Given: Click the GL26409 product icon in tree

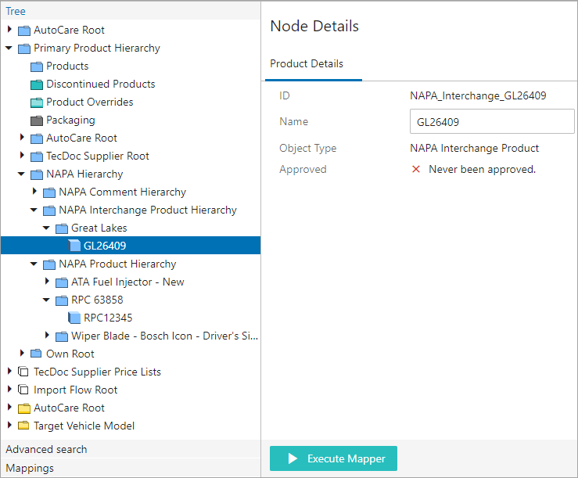Looking at the screenshot, I should pos(74,246).
